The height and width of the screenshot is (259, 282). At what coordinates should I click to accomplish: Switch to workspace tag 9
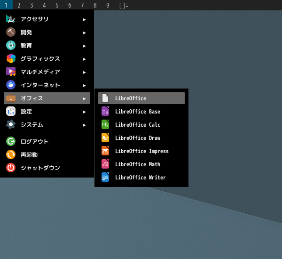click(108, 5)
